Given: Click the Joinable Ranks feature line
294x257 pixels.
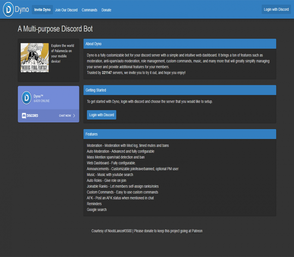Looking at the screenshot, I should click(123, 186).
